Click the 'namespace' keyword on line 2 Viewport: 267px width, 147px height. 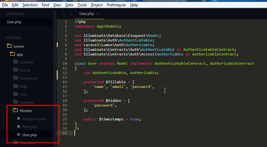point(85,26)
